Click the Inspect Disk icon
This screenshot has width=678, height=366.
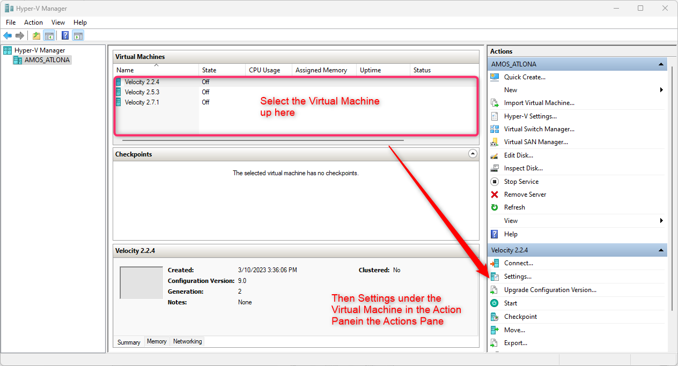tap(495, 168)
